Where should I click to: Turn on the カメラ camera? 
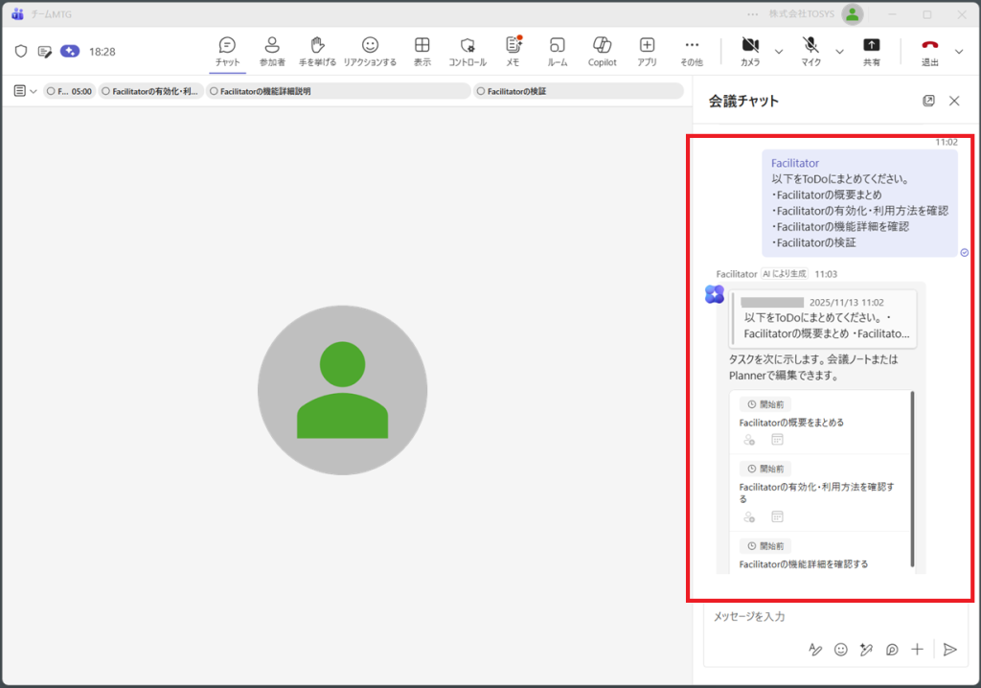click(x=750, y=46)
